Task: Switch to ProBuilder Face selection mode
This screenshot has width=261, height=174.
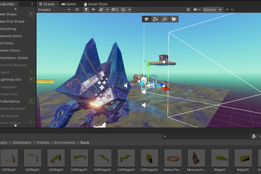Action: coord(174,19)
